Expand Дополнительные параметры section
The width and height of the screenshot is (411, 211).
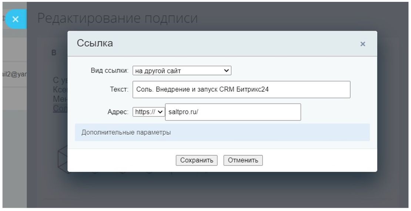(x=222, y=132)
